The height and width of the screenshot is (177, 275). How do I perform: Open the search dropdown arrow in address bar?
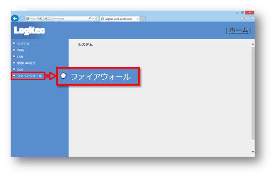(93, 18)
